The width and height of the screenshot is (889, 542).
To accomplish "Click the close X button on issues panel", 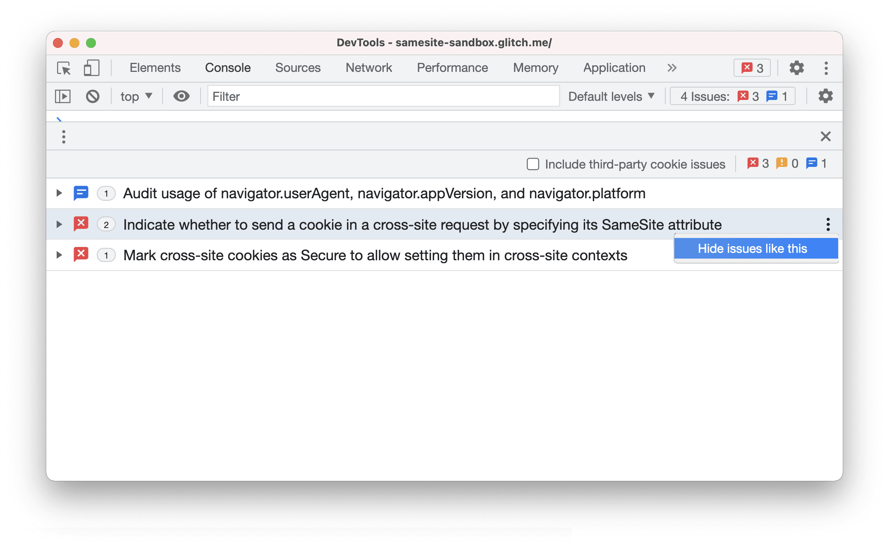I will pyautogui.click(x=825, y=136).
